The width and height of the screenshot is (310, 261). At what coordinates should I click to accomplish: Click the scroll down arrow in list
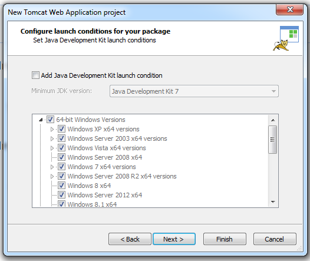[273, 202]
